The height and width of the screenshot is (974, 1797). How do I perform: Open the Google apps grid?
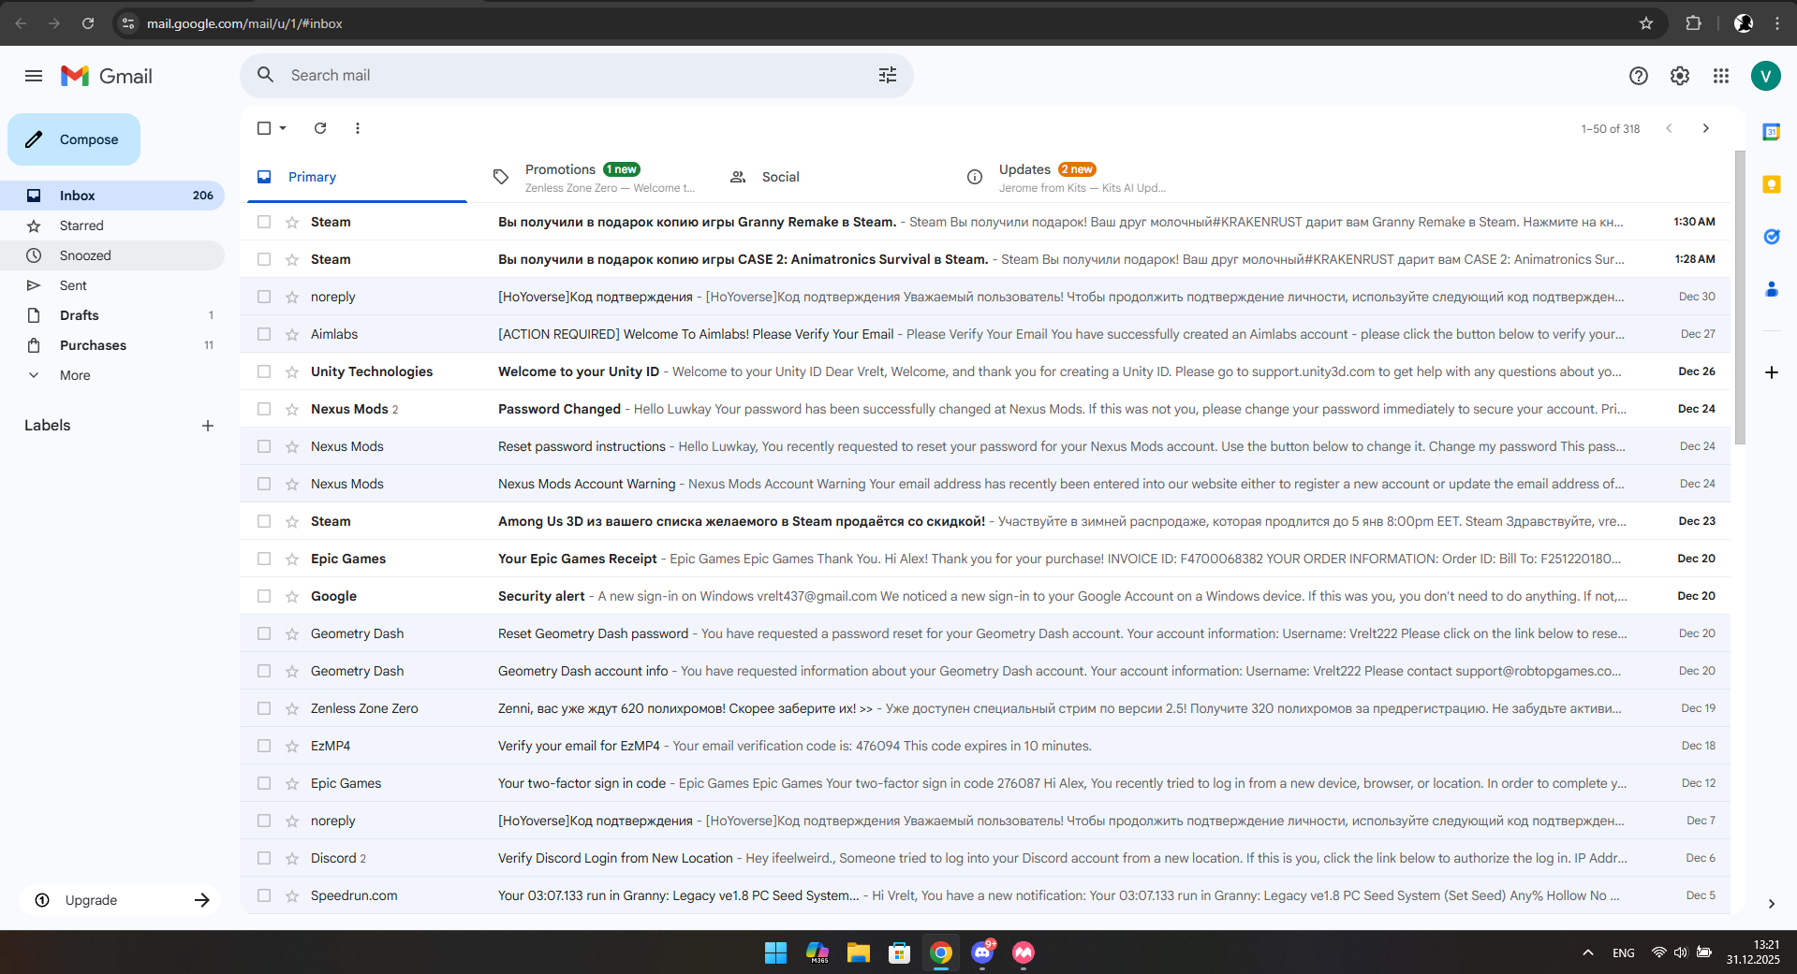pyautogui.click(x=1721, y=76)
